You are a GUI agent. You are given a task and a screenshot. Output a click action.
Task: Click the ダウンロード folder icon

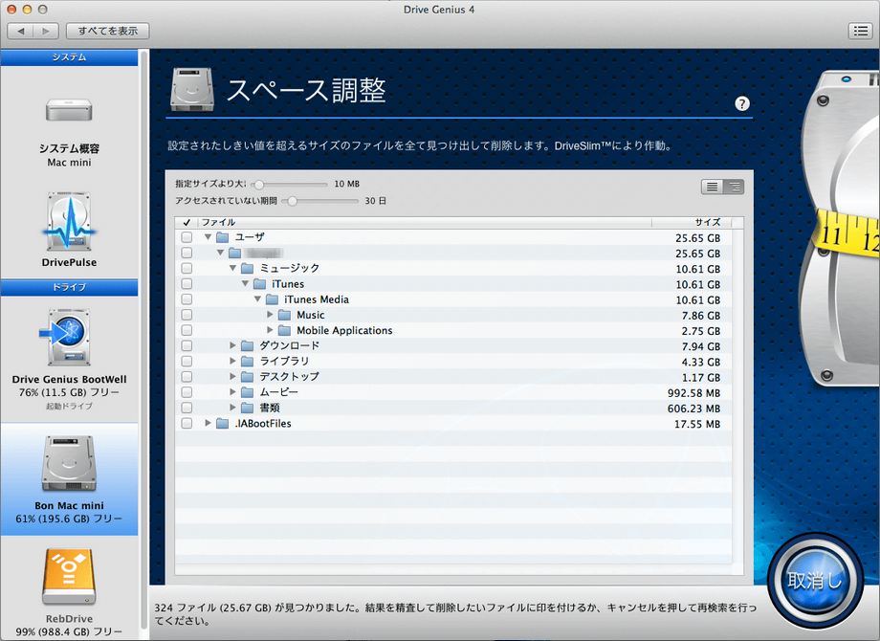click(248, 345)
